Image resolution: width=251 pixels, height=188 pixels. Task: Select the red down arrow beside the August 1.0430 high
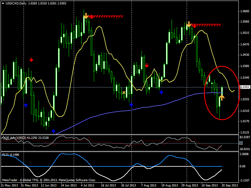147,65
